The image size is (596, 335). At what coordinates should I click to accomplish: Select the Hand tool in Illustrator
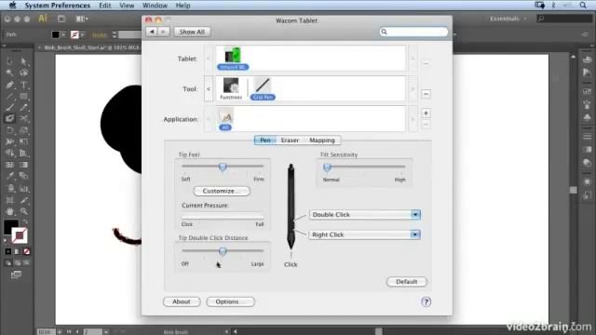[x=10, y=211]
